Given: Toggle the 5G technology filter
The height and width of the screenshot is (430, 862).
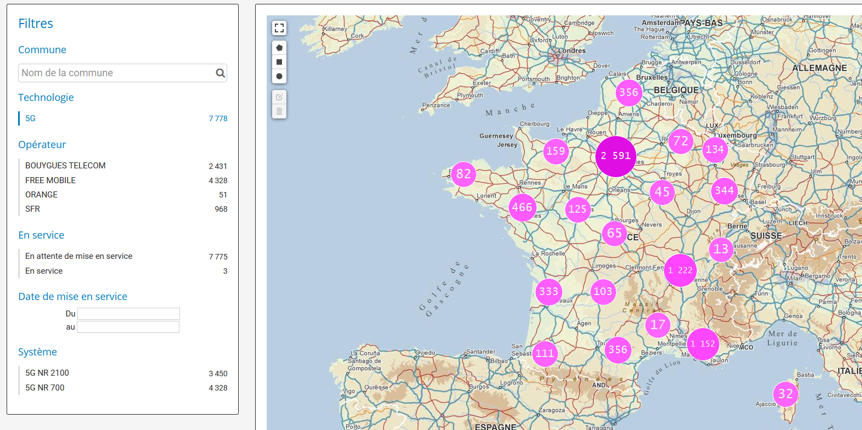Looking at the screenshot, I should tap(31, 118).
